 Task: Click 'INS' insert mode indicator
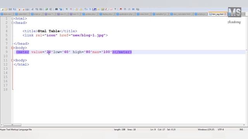241,130
